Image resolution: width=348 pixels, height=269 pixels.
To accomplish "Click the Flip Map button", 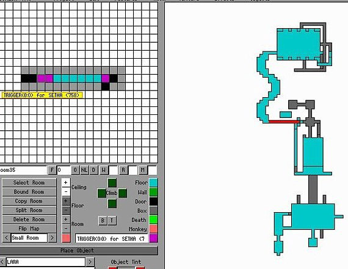I will [29, 229].
